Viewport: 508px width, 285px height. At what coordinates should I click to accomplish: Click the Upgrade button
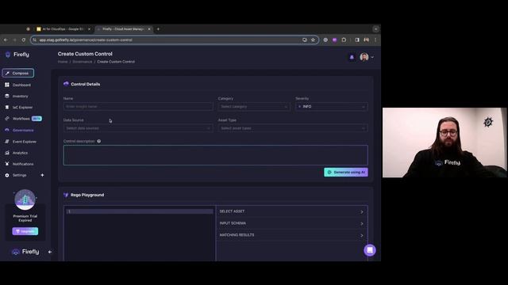pos(25,231)
